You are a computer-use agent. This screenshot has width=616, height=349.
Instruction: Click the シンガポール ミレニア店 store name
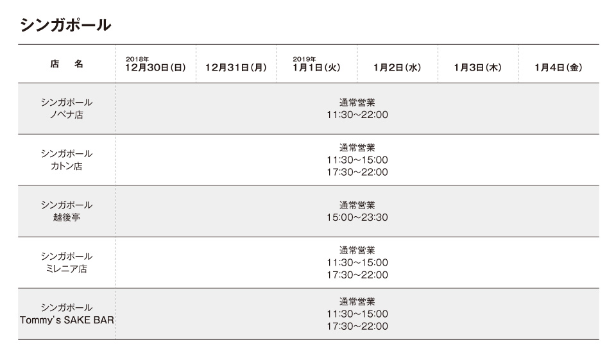[x=67, y=262]
